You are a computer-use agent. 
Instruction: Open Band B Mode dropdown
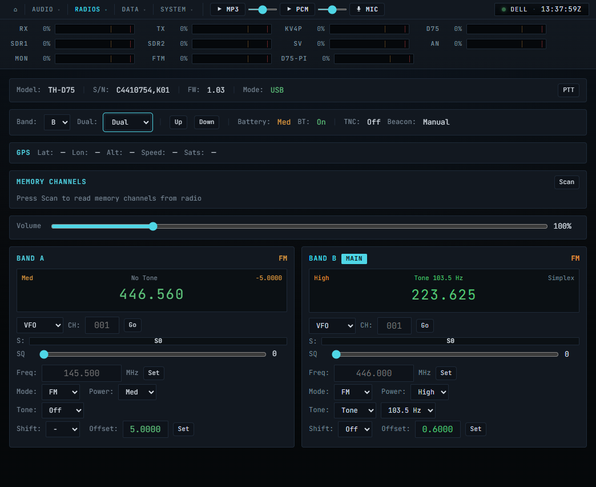pyautogui.click(x=353, y=392)
